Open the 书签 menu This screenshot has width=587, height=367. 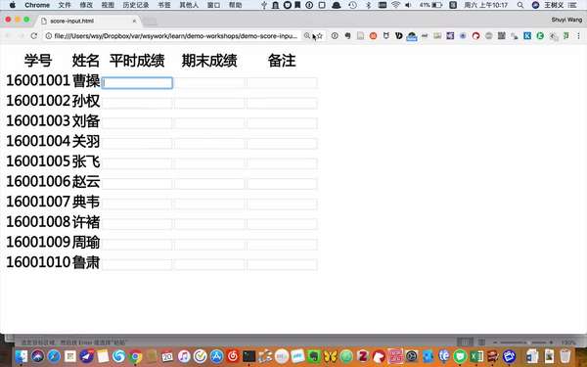point(164,5)
